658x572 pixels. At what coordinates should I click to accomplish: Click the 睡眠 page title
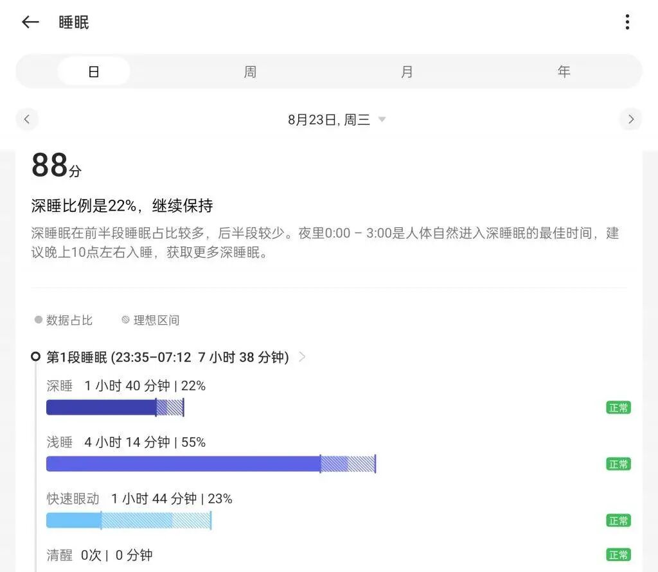pyautogui.click(x=74, y=22)
